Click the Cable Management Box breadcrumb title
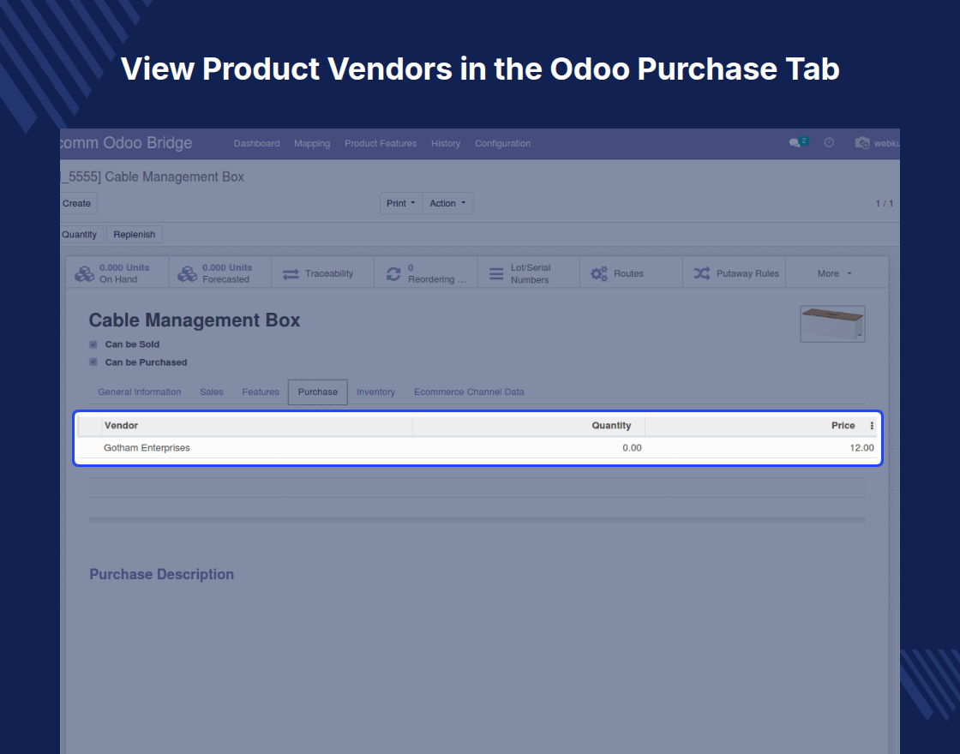This screenshot has height=754, width=960. coord(153,177)
